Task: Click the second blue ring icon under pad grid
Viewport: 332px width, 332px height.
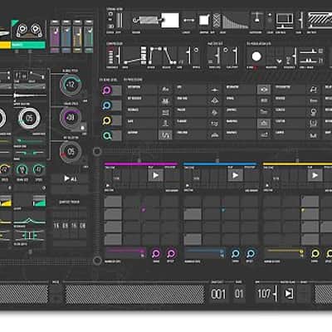Action: (x=251, y=253)
